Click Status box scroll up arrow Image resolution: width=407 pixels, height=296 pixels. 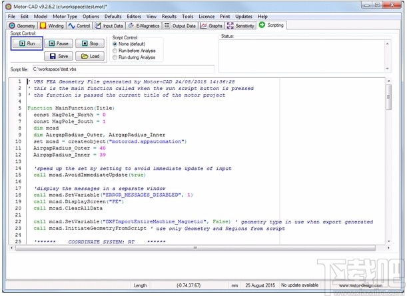[x=387, y=44]
